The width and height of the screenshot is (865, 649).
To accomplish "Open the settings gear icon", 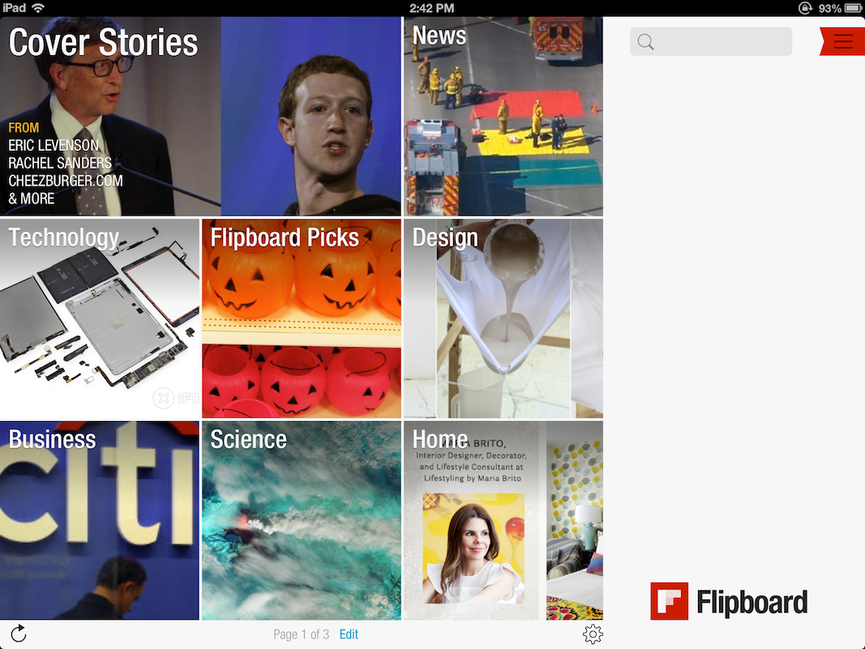I will coord(593,634).
